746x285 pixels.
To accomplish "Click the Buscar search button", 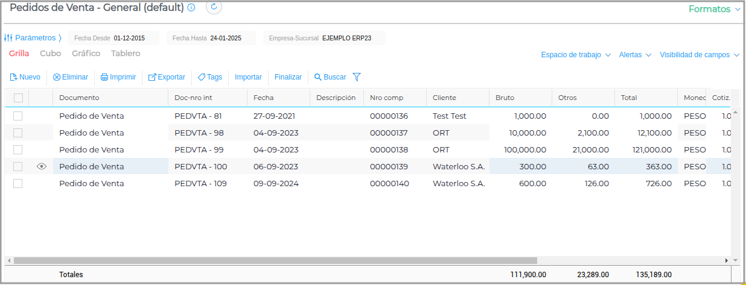I will [330, 77].
